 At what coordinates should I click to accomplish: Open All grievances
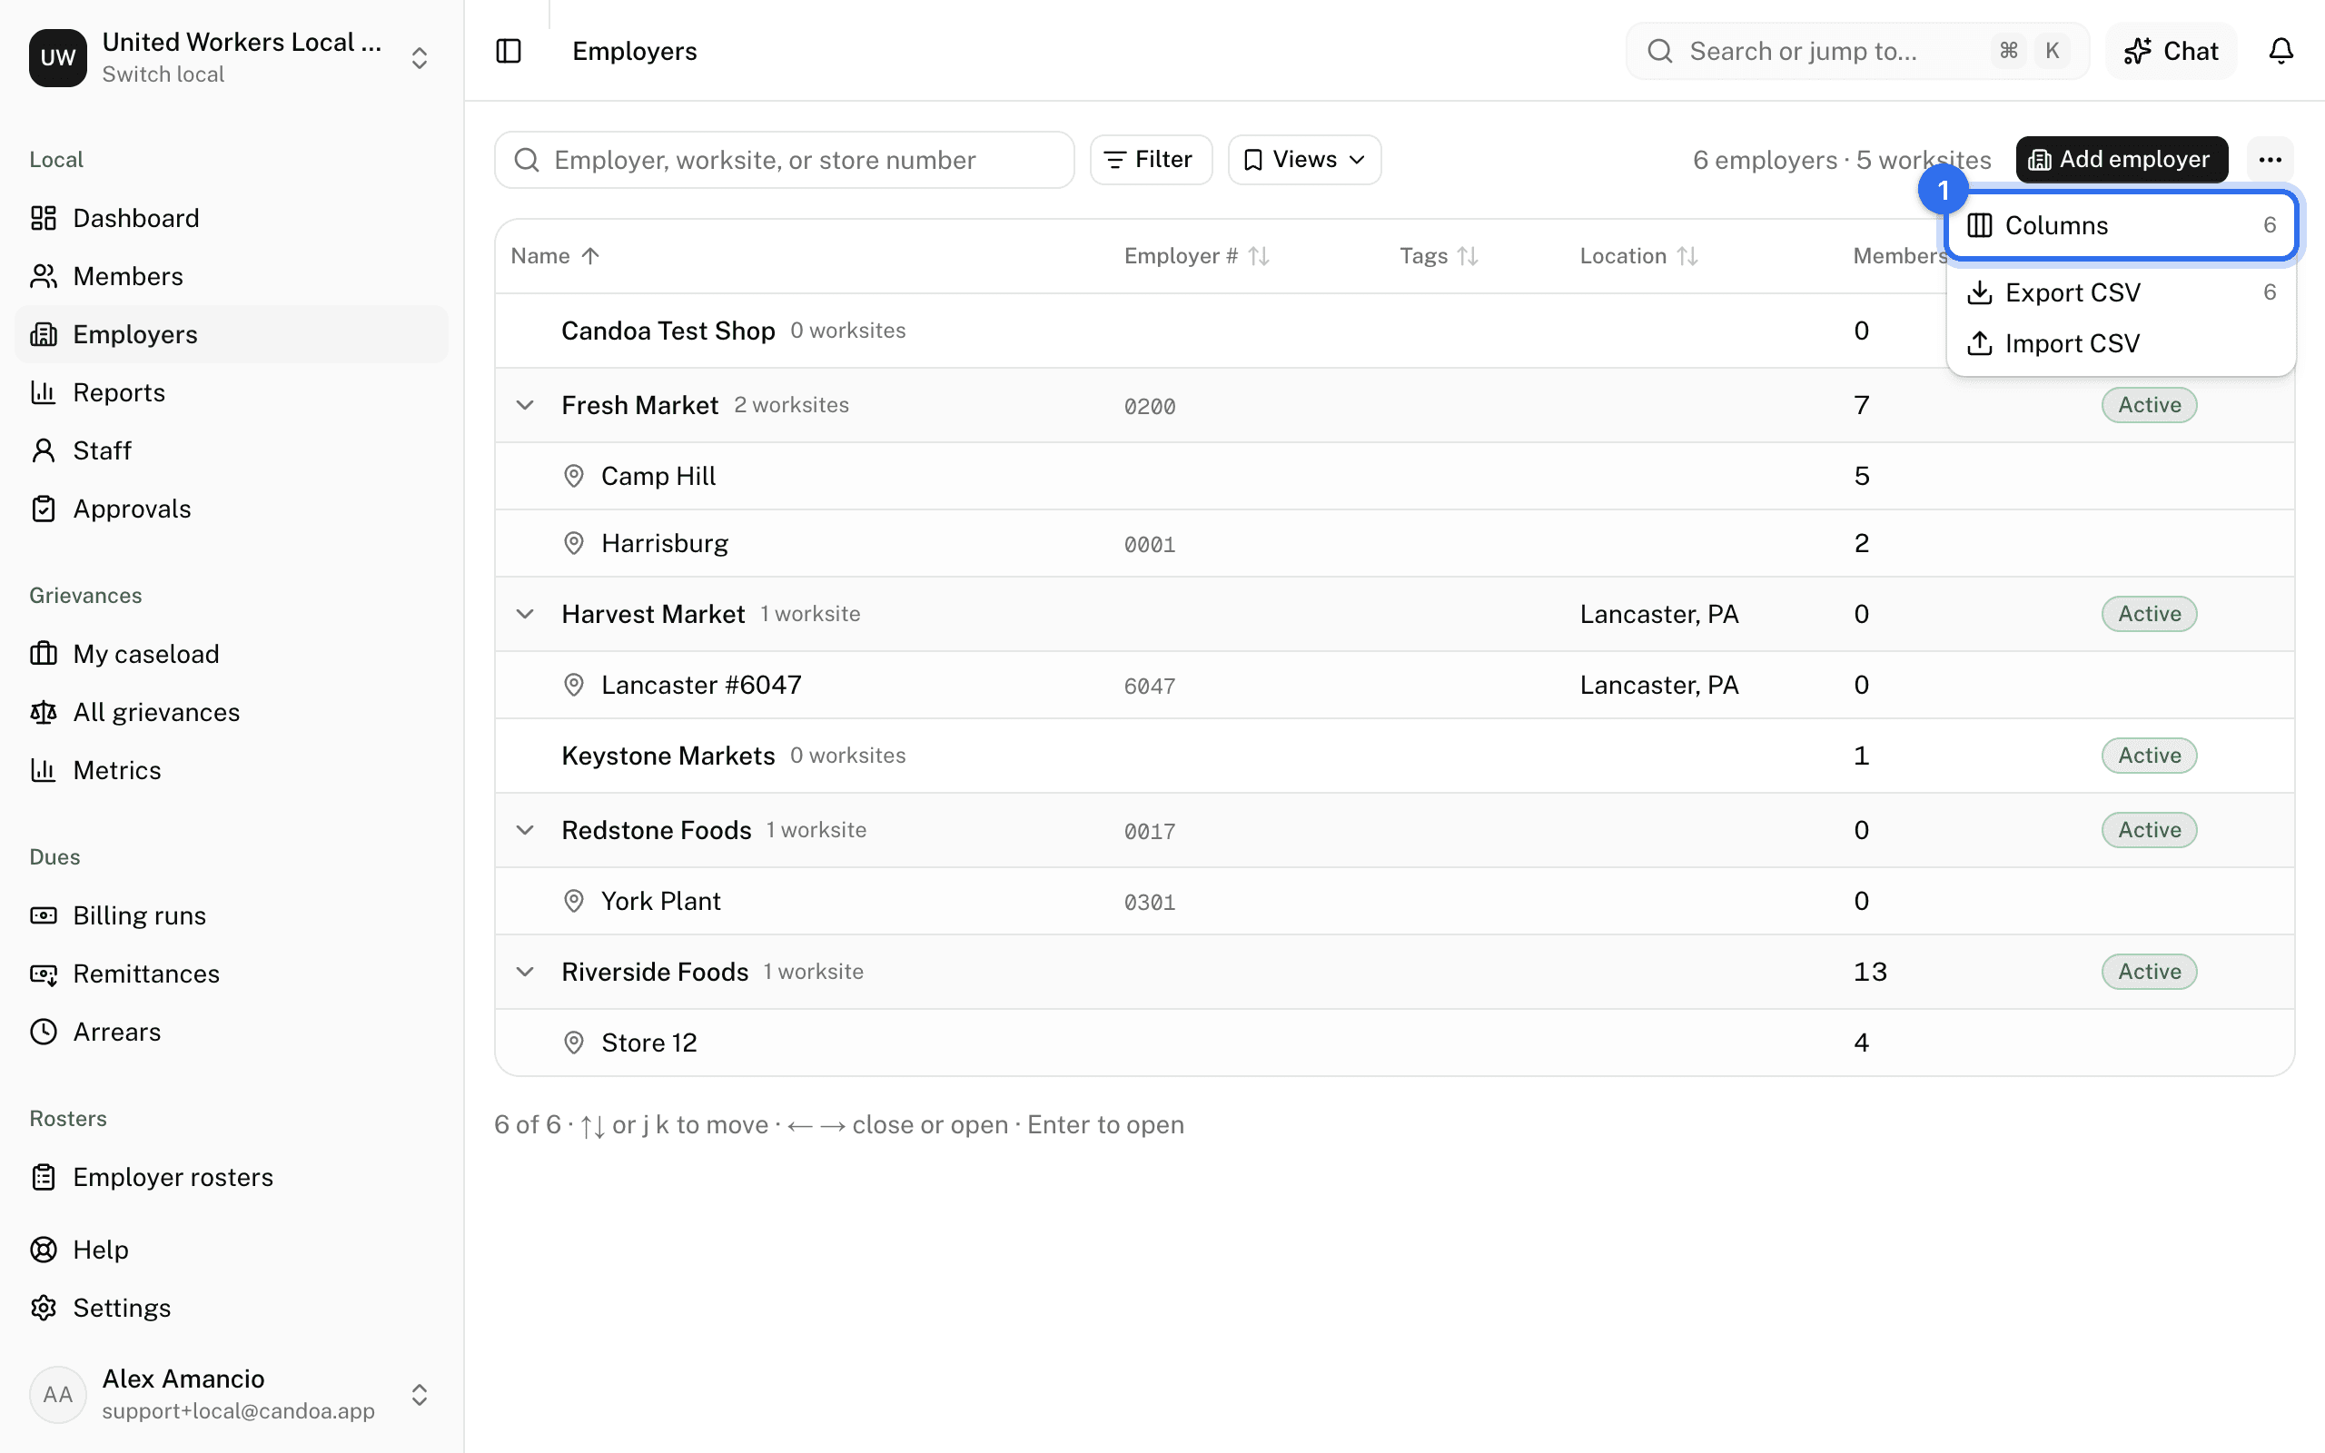tap(232, 712)
